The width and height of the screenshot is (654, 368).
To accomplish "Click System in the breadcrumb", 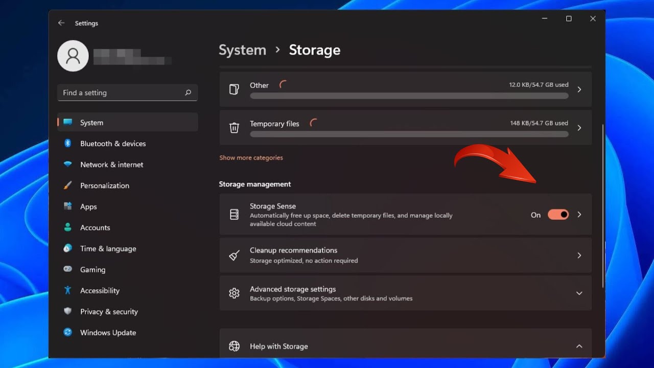I will pyautogui.click(x=242, y=50).
